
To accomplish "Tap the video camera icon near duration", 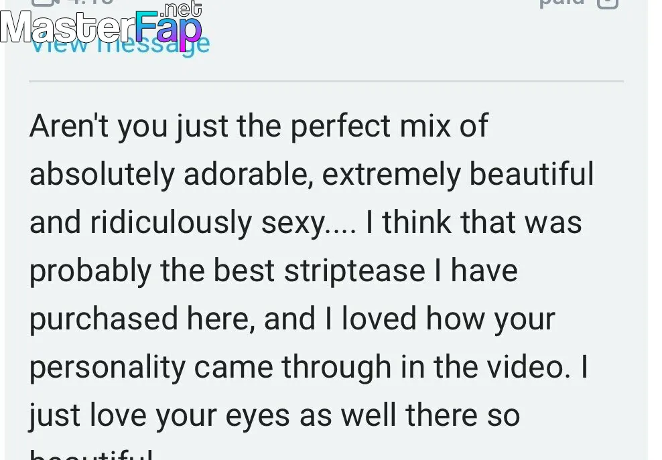I will click(43, 3).
